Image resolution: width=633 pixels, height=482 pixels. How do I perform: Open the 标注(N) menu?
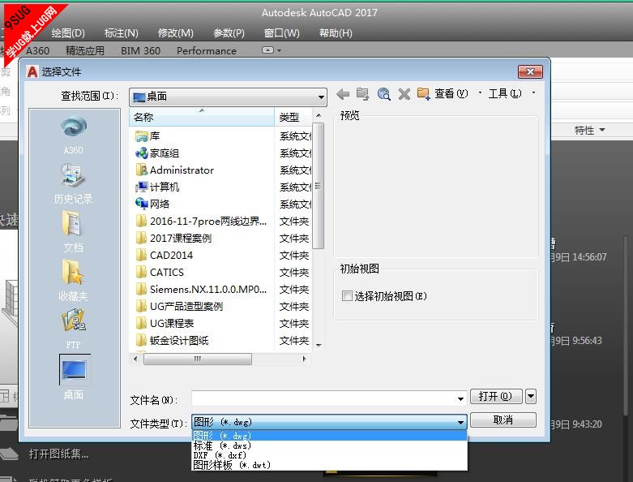click(x=121, y=33)
